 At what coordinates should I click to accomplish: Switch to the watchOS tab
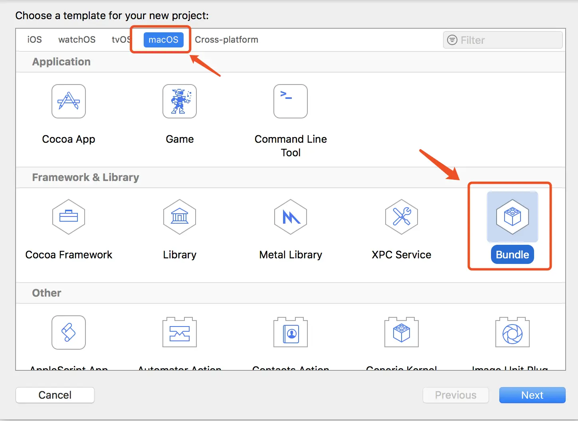click(77, 39)
